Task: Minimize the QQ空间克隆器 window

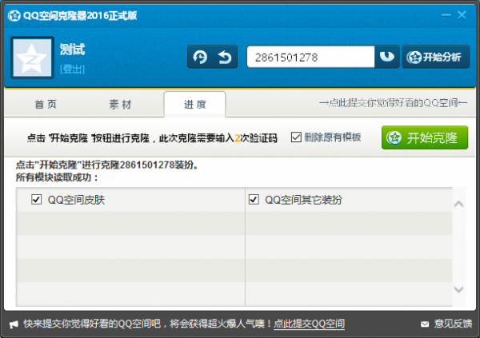Action: (446, 15)
